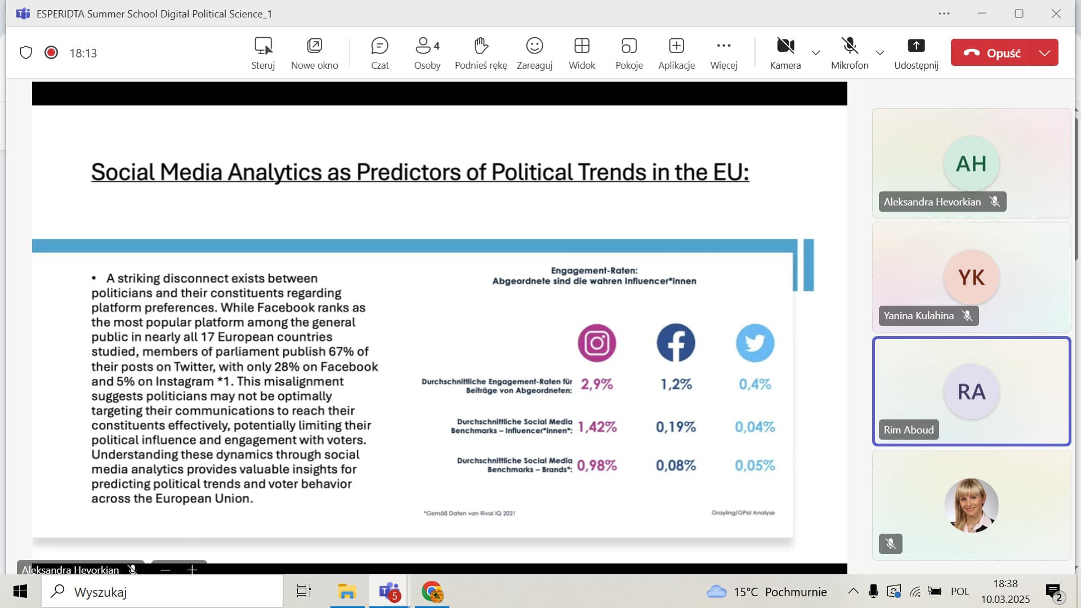Image resolution: width=1081 pixels, height=608 pixels.
Task: Open Windows notification center
Action: 1054,593
